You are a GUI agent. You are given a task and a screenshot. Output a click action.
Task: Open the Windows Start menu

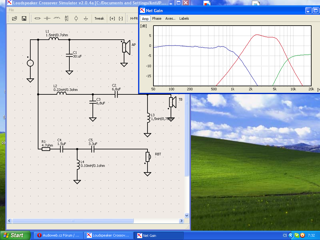(x=15, y=235)
